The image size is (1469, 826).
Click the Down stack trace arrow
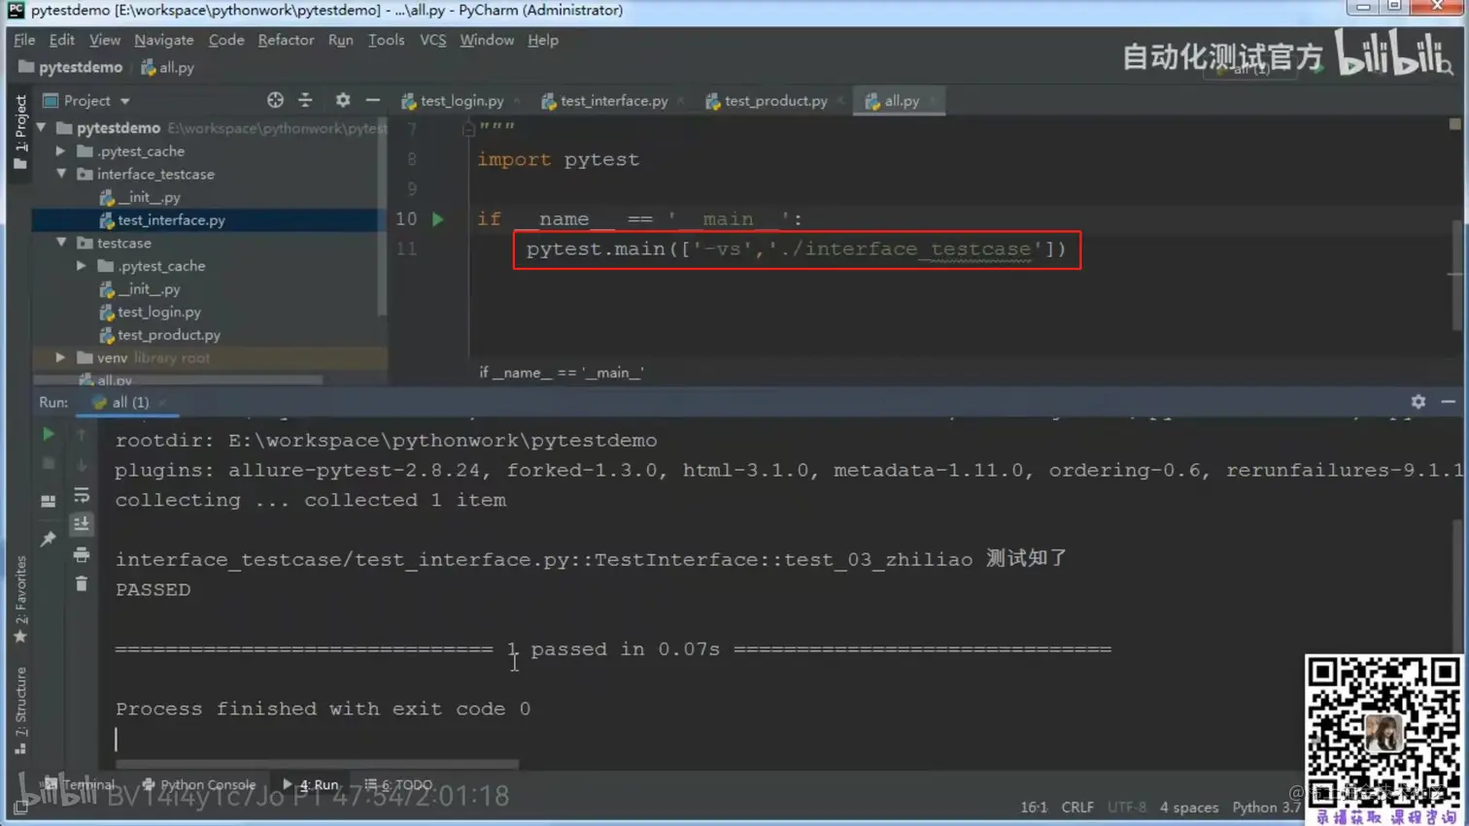pos(82,465)
